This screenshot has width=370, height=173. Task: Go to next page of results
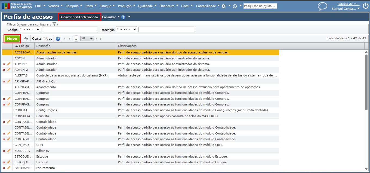(x=96, y=39)
